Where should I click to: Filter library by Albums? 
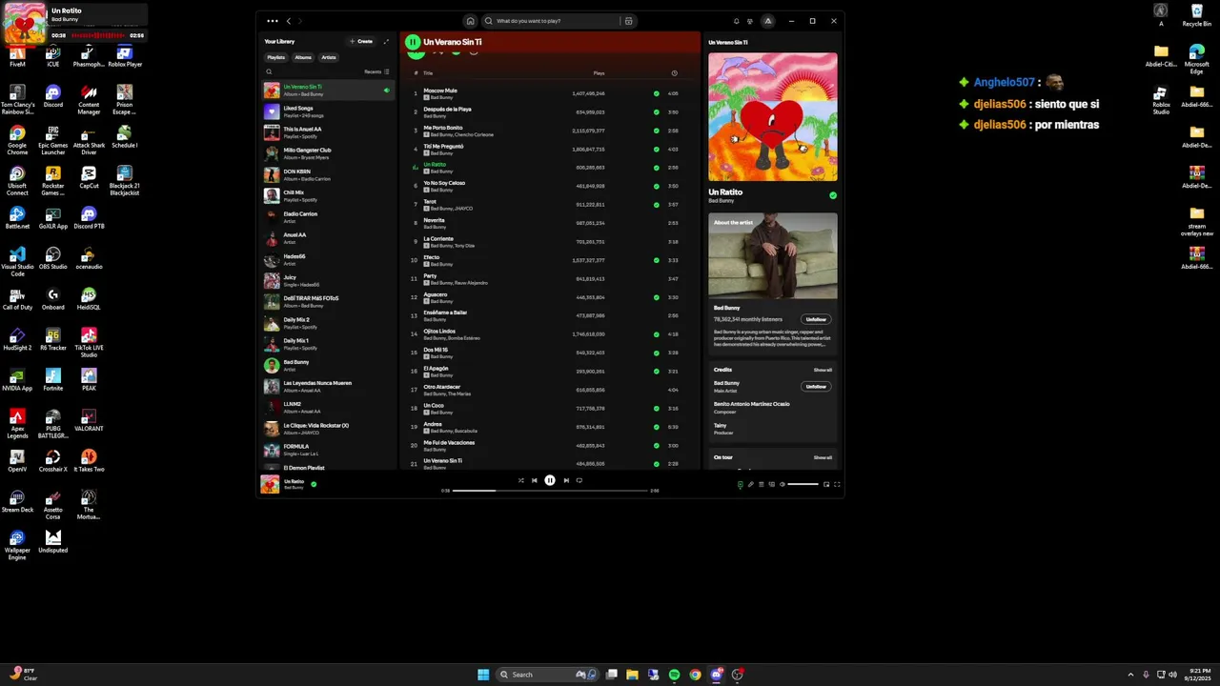pyautogui.click(x=303, y=57)
